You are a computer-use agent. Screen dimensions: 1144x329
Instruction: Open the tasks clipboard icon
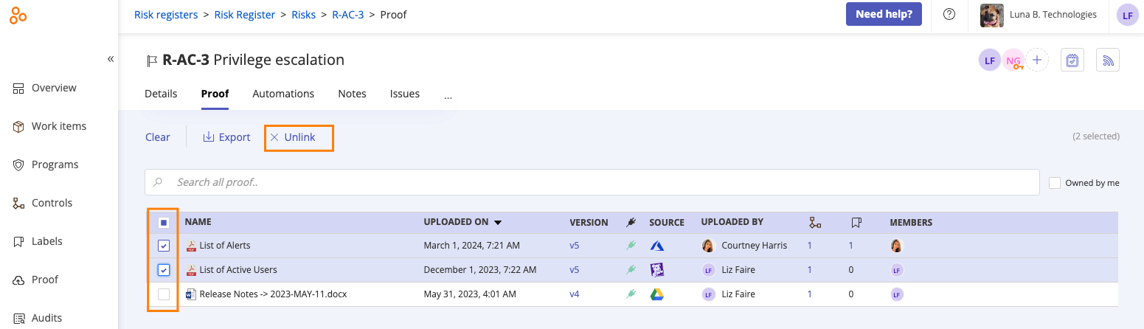(x=1072, y=60)
